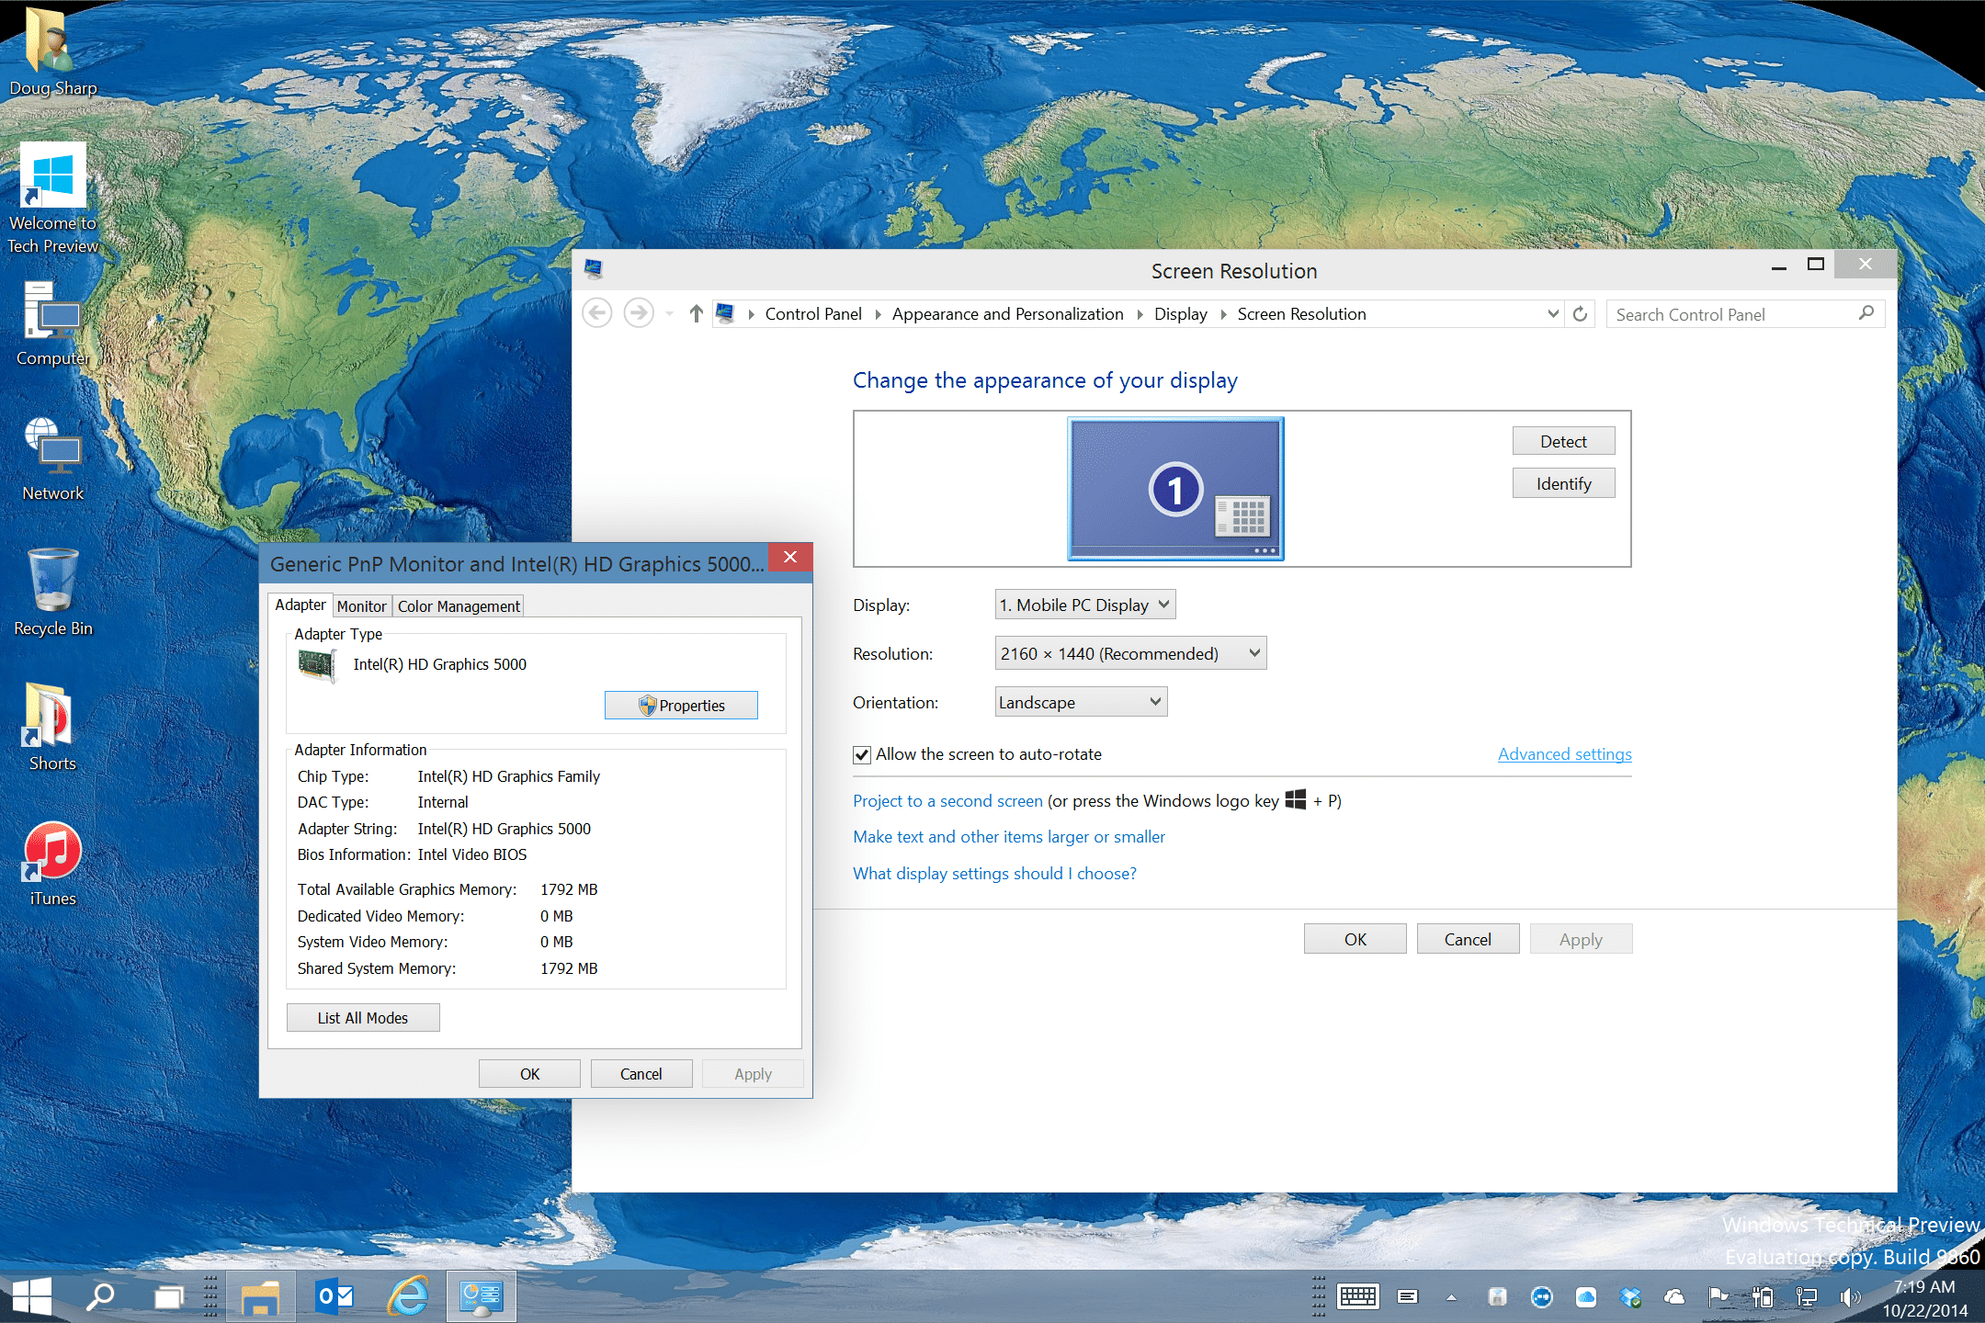Open What display settings should I choose
The height and width of the screenshot is (1323, 1985).
coord(994,874)
